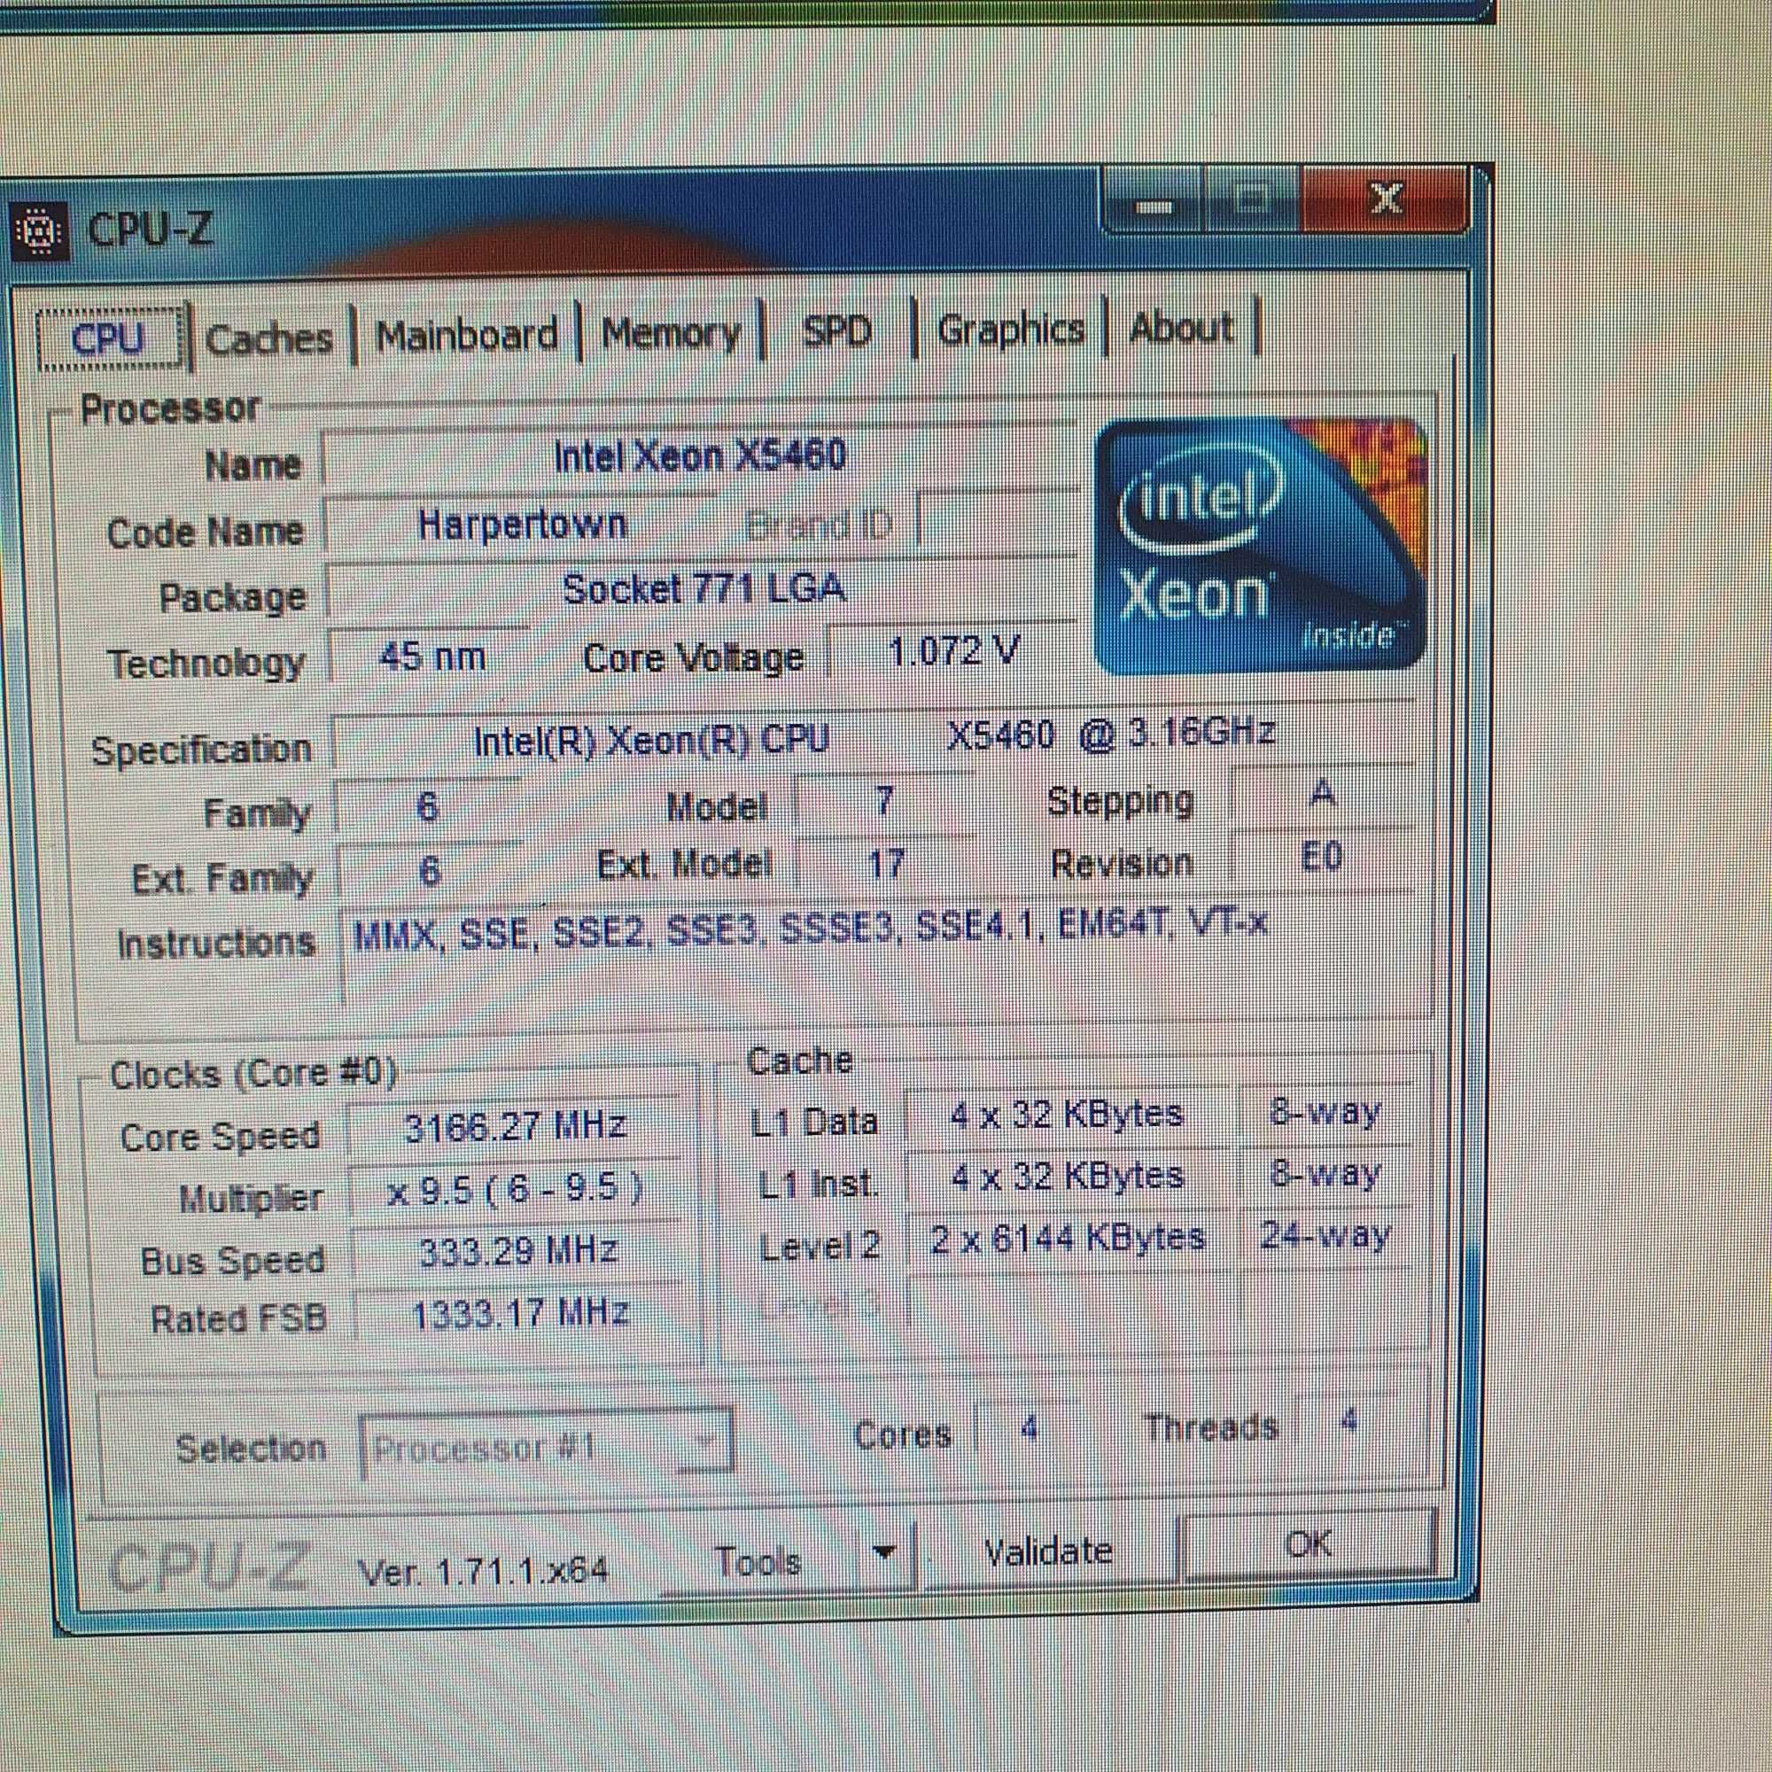Show the Graphics tab
The image size is (1772, 1772).
click(x=1010, y=329)
